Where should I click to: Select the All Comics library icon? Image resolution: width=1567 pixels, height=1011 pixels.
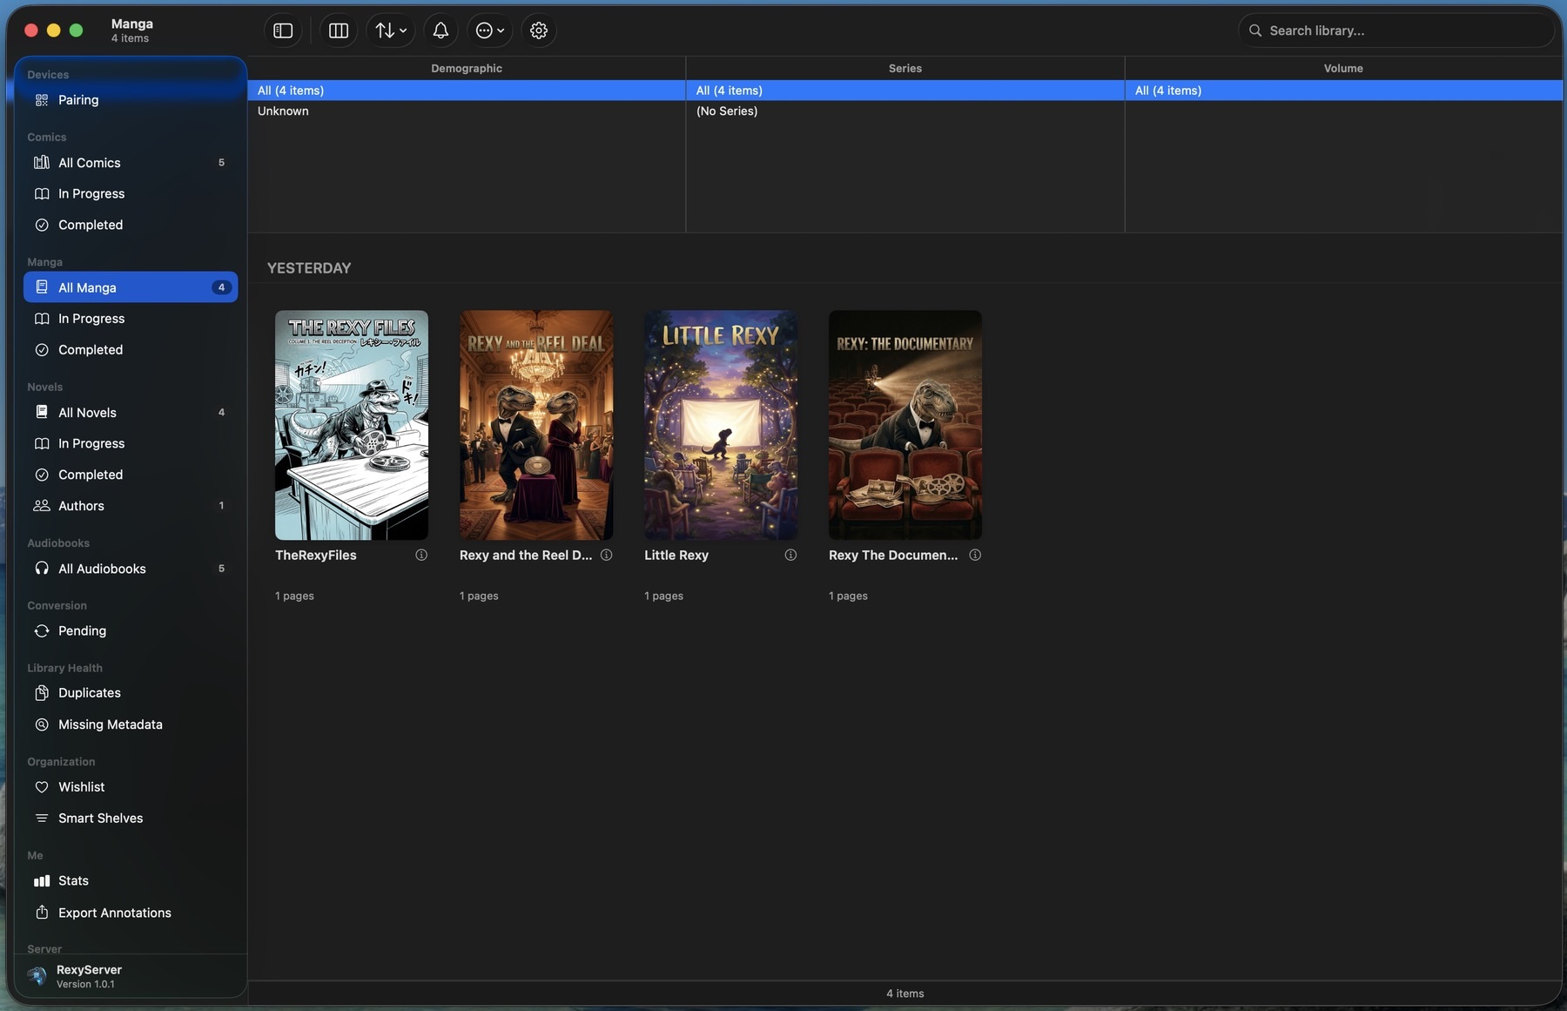click(x=41, y=163)
